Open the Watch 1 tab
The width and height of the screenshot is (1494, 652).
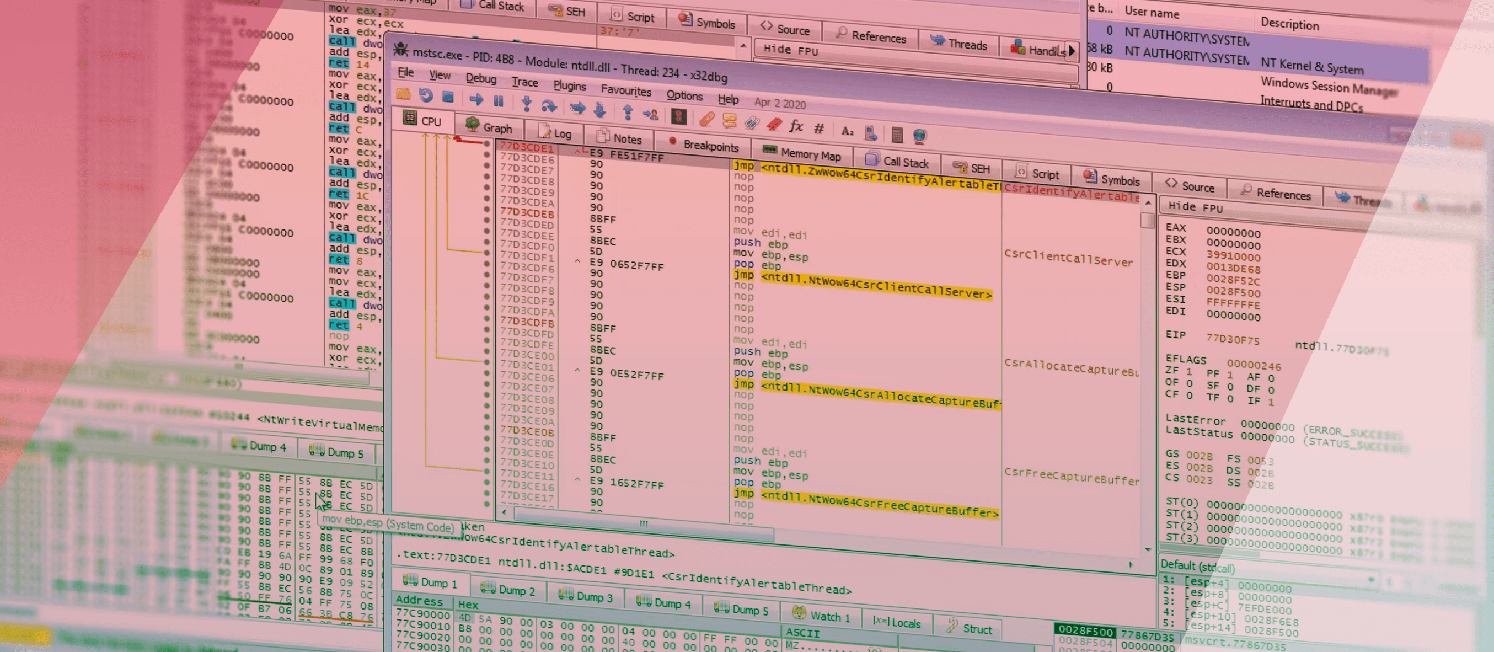pos(821,616)
